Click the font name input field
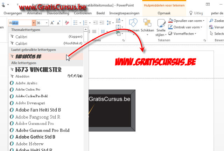The image size is (224, 151). click(20, 23)
